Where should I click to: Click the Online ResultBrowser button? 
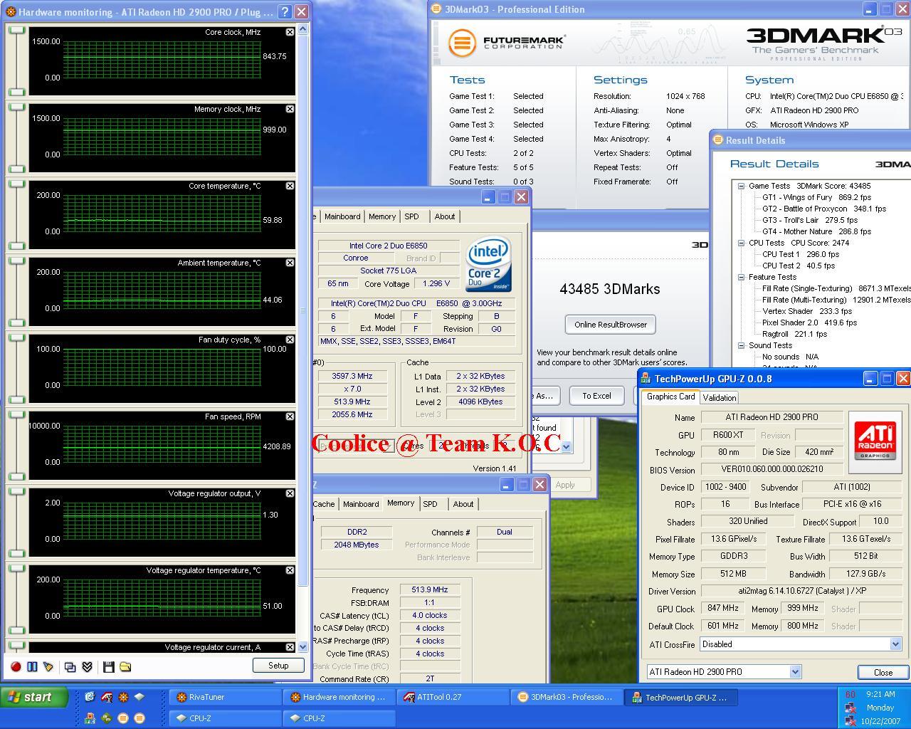tap(611, 325)
